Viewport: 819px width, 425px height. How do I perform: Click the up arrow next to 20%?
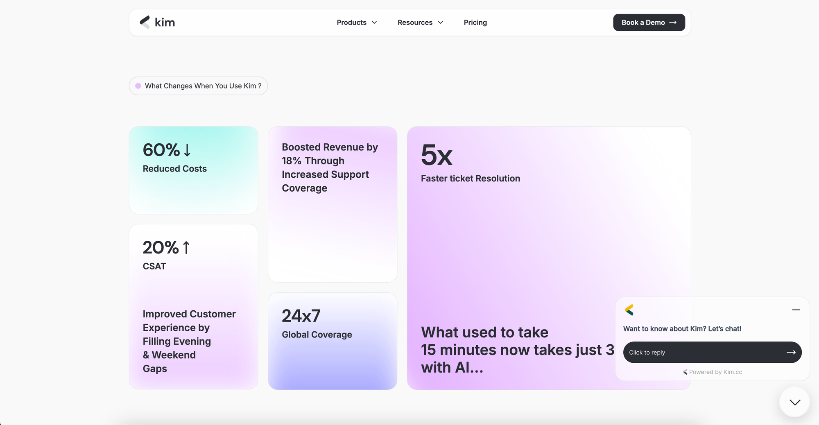click(186, 247)
